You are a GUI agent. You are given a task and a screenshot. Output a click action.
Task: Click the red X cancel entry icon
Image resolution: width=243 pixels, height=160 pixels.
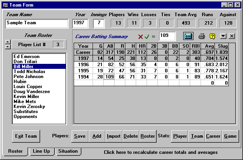pos(140,37)
